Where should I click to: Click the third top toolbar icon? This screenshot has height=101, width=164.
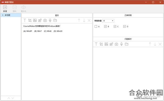pos(24,7)
